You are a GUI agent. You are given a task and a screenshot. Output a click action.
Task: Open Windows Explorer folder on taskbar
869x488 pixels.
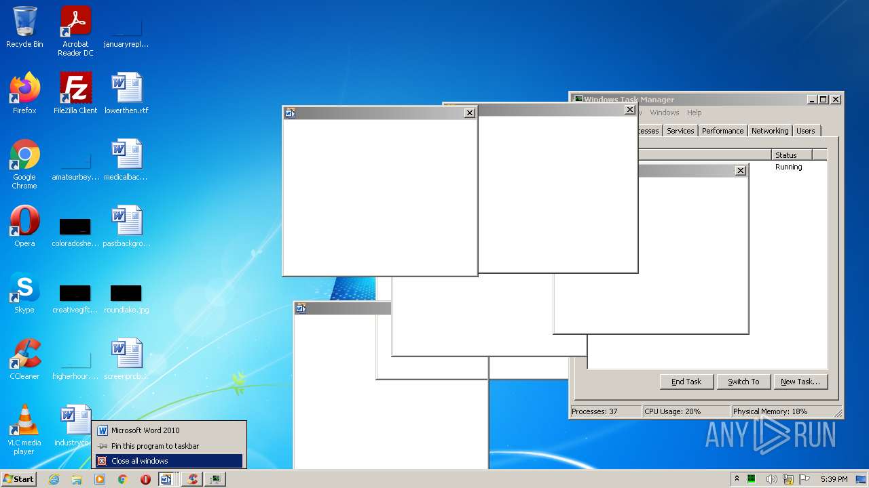click(x=77, y=479)
